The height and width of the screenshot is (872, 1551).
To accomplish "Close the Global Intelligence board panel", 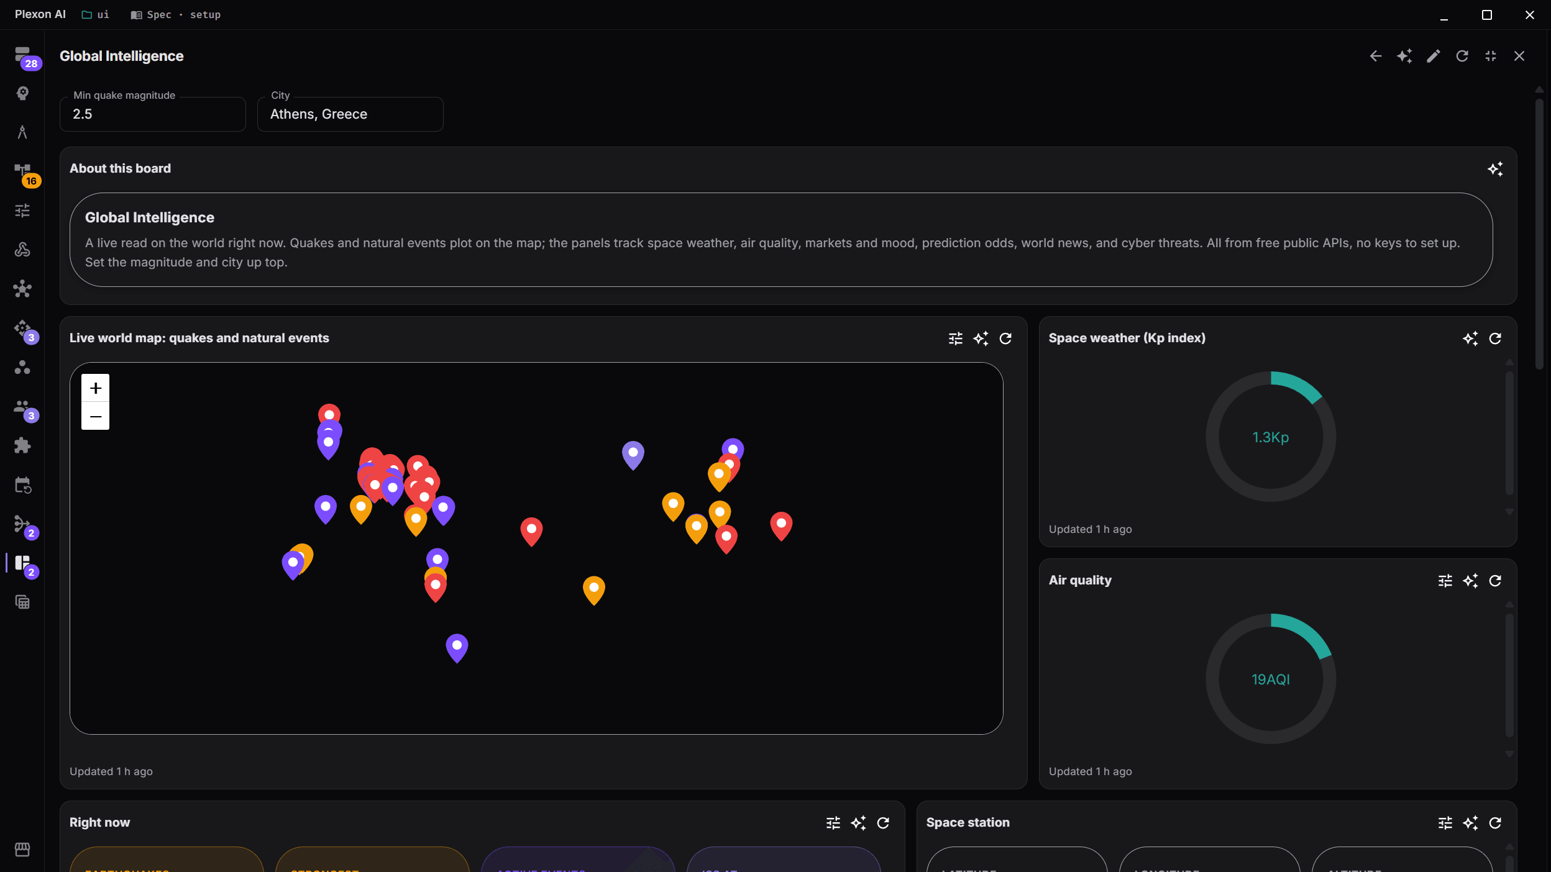I will coord(1519,56).
